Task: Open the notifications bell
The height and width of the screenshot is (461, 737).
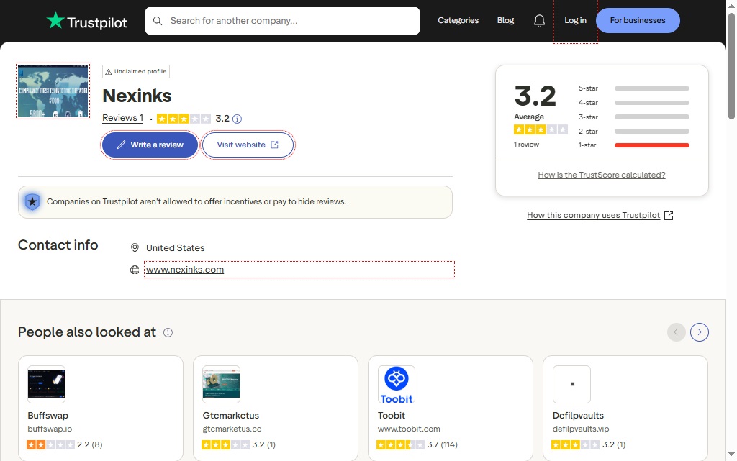Action: (539, 21)
